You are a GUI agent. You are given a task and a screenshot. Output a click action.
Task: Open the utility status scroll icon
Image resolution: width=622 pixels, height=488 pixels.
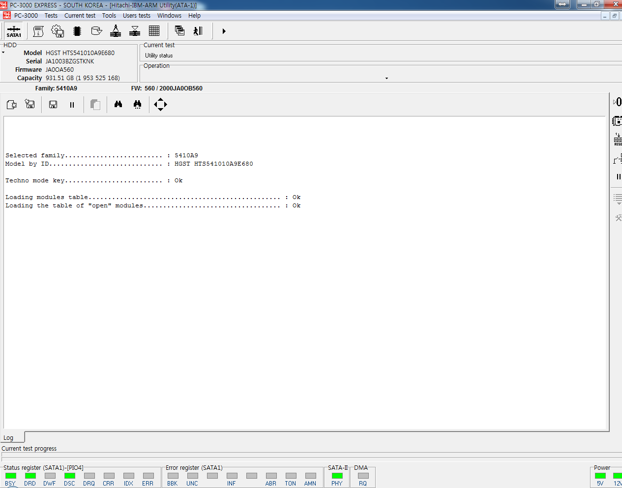(x=38, y=31)
